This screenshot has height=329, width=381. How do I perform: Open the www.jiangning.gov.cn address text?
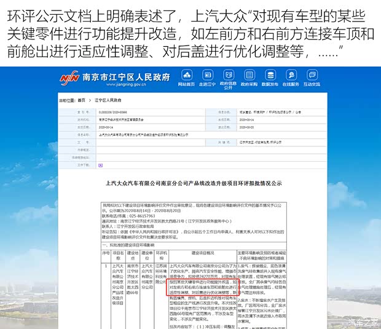pos(126,85)
